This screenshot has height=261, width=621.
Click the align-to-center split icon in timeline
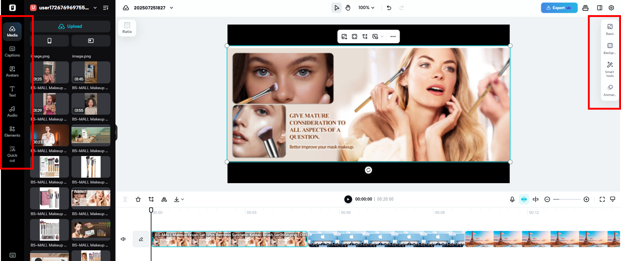[536, 199]
